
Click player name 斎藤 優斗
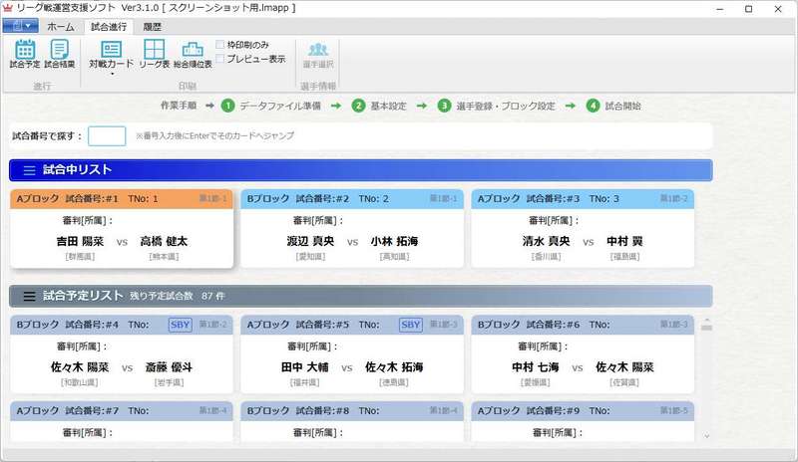tap(169, 367)
